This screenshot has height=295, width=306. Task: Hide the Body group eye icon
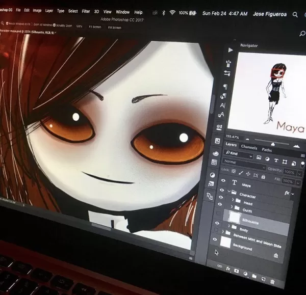(x=217, y=223)
